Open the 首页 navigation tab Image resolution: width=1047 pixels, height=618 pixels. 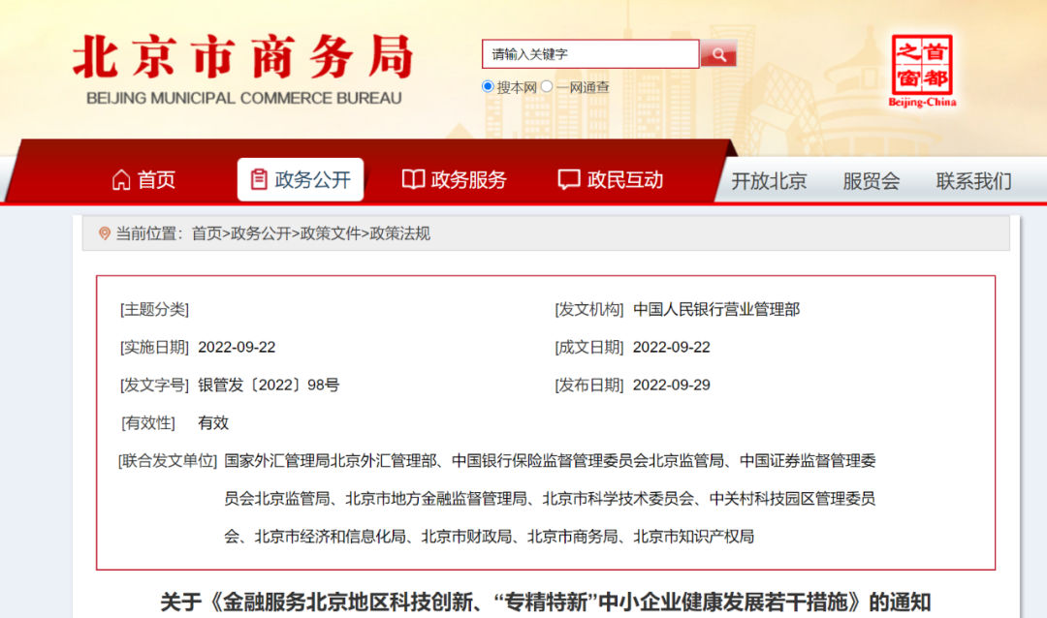point(143,179)
